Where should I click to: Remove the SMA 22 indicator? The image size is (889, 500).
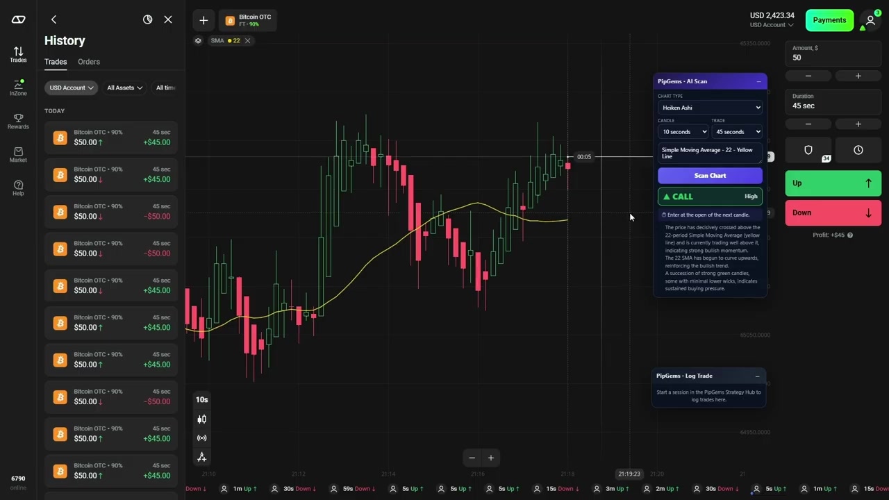(247, 40)
